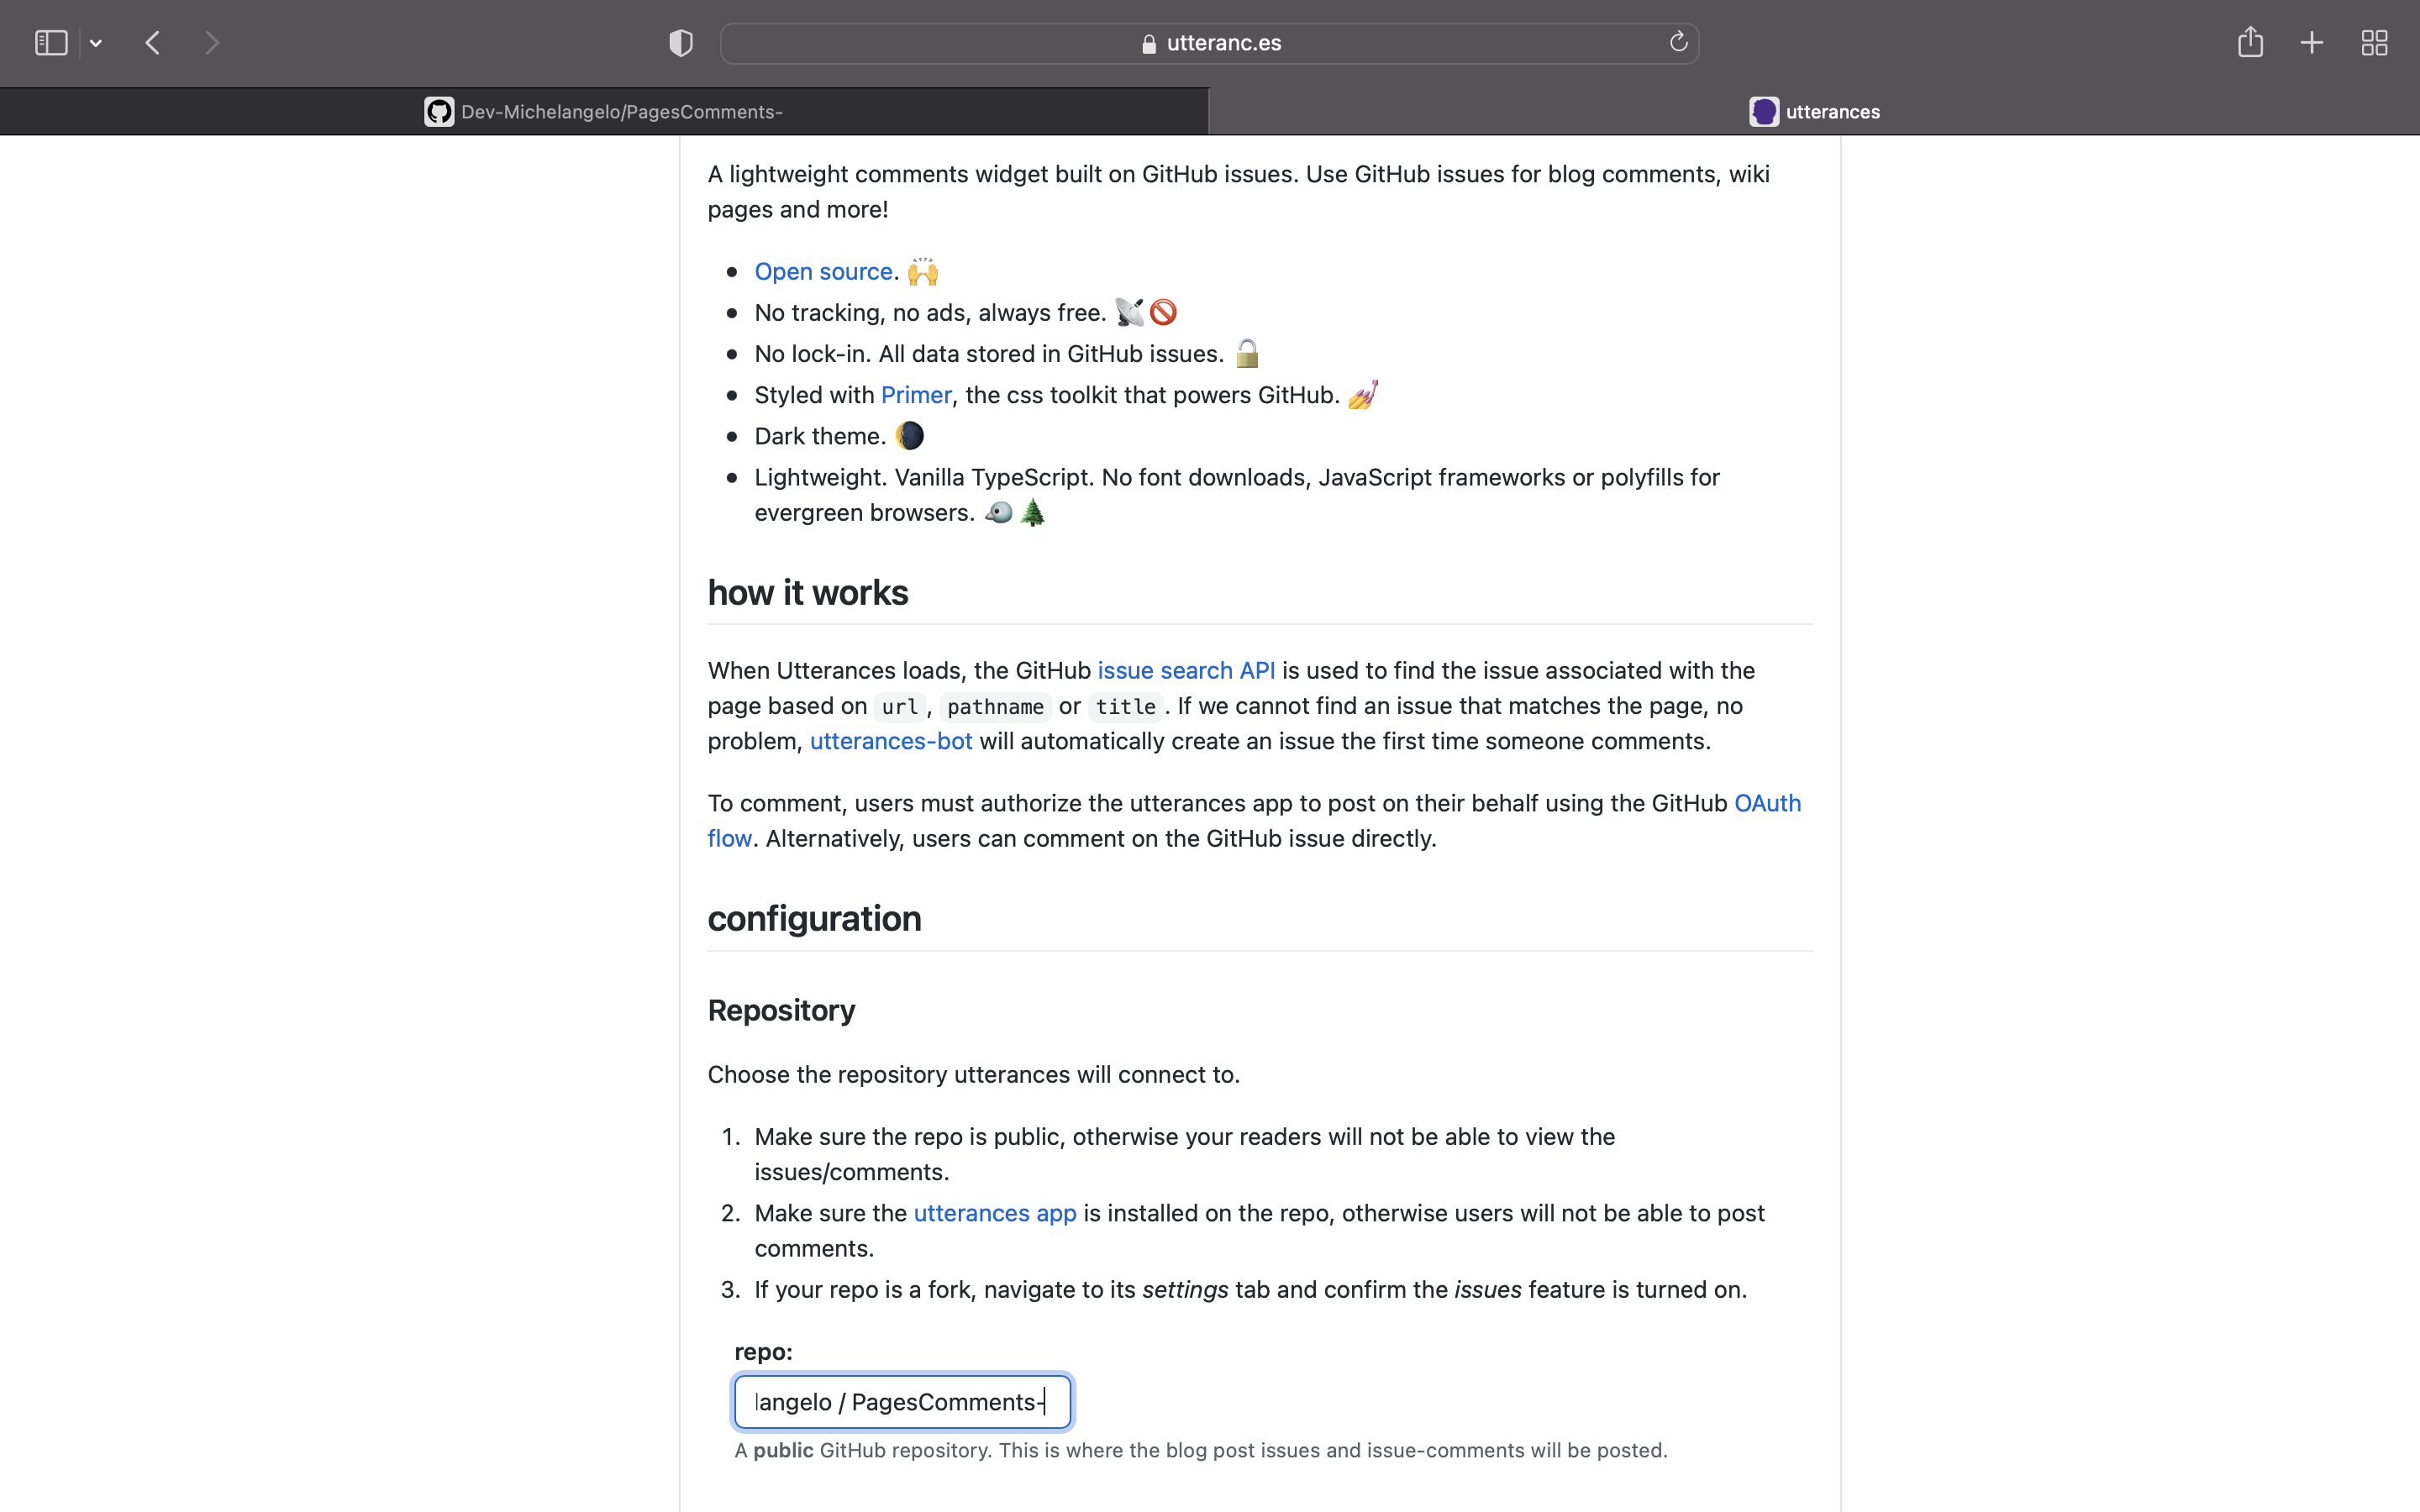Switch to Dev-Michelangelo/PagesComments- tab
The height and width of the screenshot is (1512, 2420).
click(620, 112)
